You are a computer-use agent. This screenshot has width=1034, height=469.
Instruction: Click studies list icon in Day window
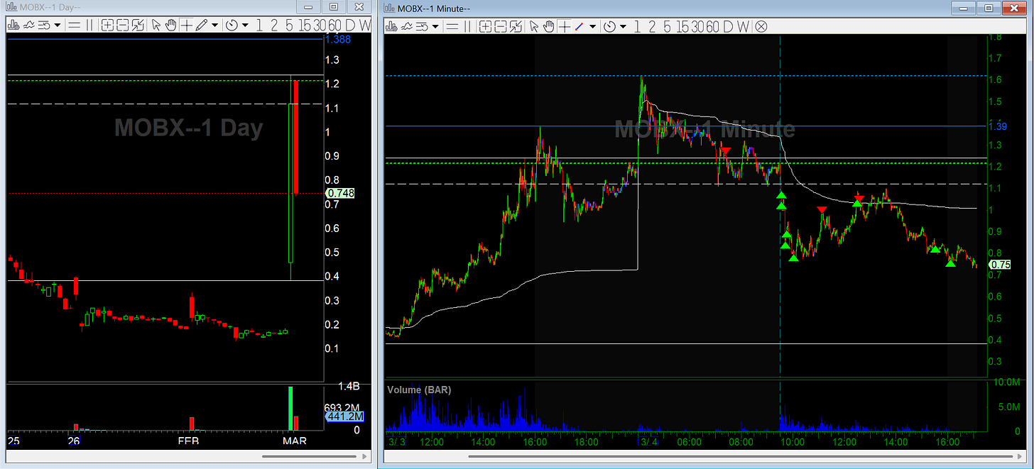click(44, 25)
